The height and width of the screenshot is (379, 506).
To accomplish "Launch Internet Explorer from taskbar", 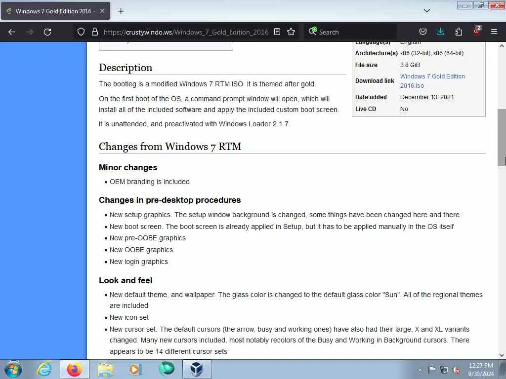I will point(44,369).
